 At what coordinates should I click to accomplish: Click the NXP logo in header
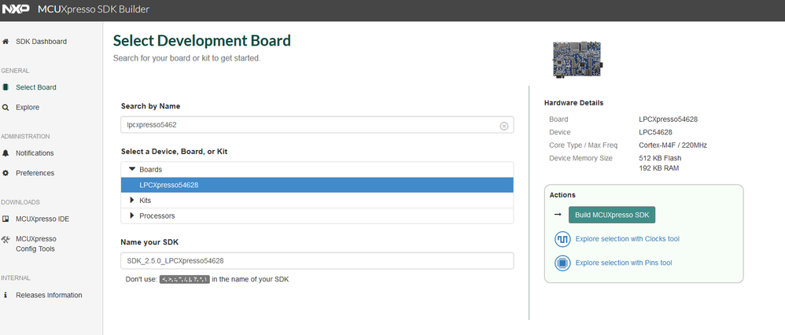click(17, 9)
